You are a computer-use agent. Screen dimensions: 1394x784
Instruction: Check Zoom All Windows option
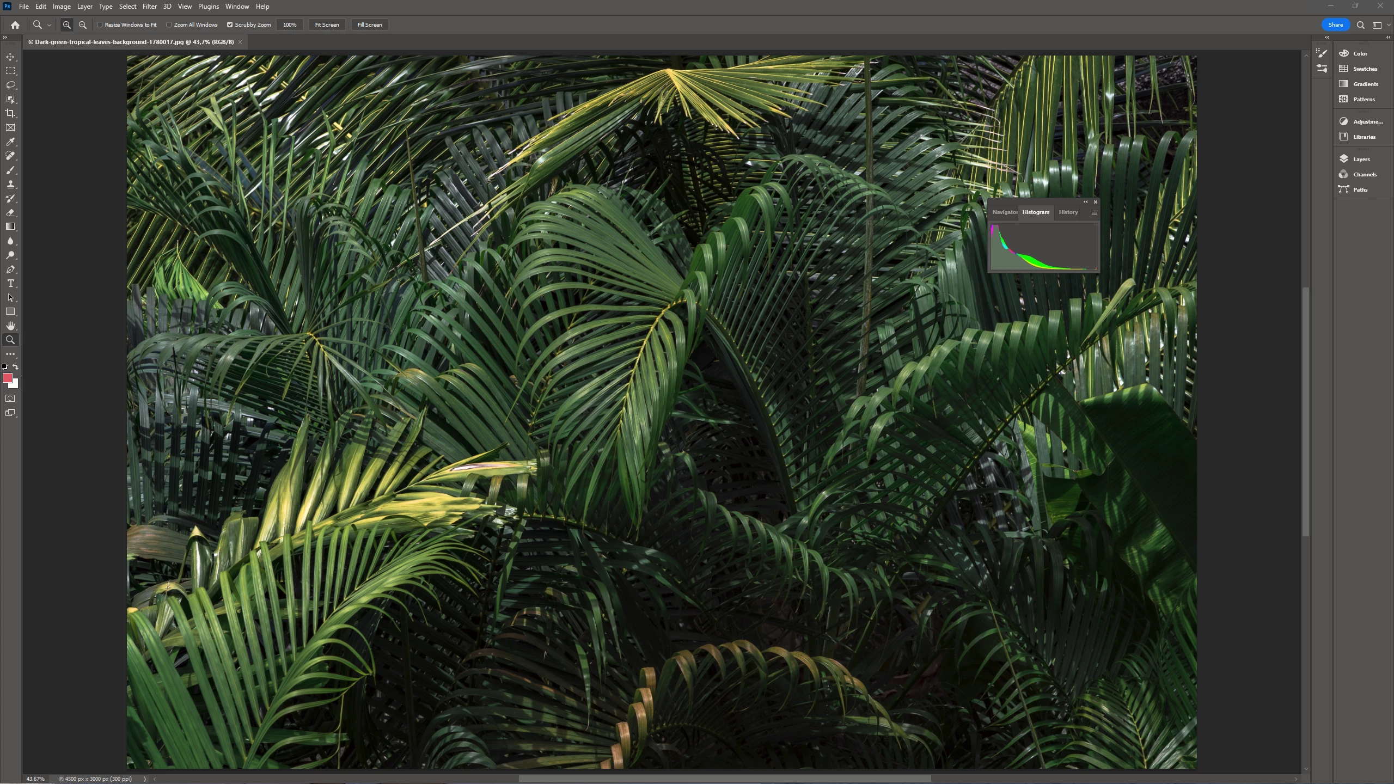tap(169, 24)
